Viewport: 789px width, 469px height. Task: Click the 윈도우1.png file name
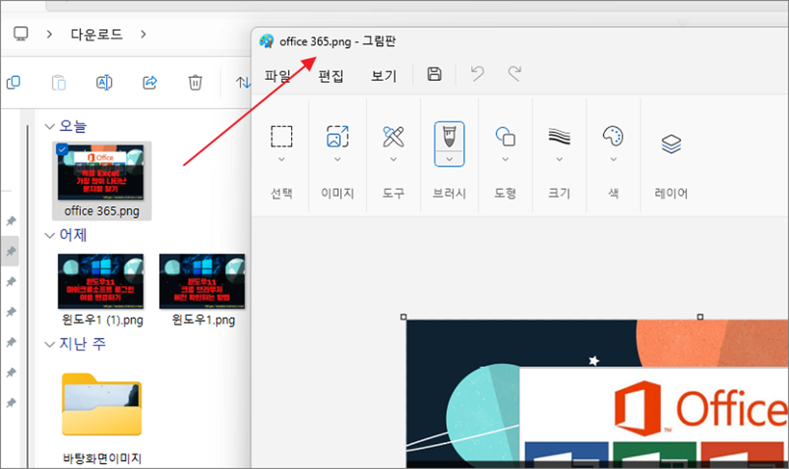point(203,320)
